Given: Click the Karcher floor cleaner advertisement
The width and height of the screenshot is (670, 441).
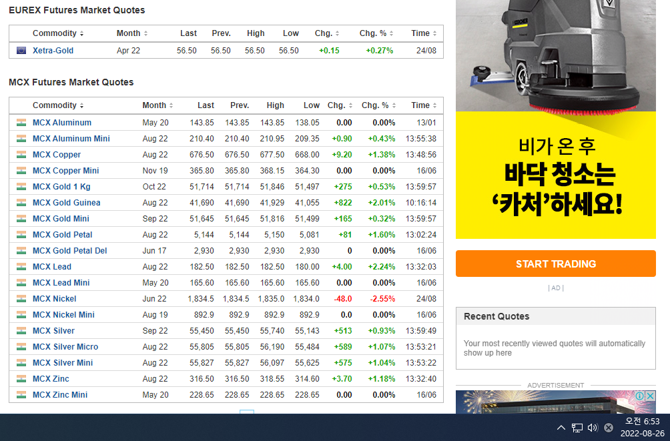Looking at the screenshot, I should point(555,119).
